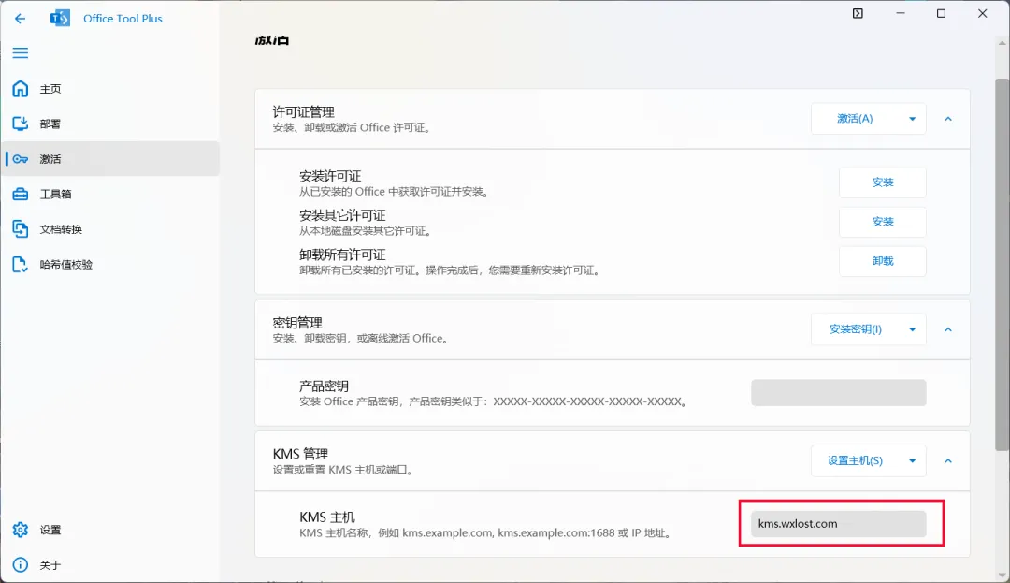
Task: Click the 密钥管理 heading text
Action: [297, 323]
